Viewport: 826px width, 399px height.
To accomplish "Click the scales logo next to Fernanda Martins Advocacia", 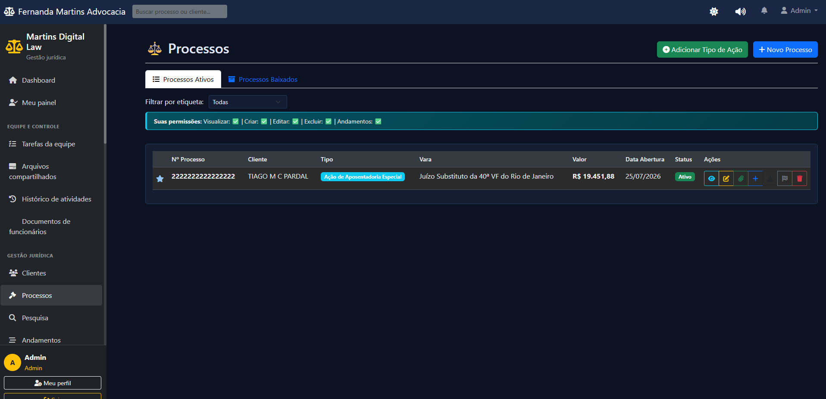I will click(9, 12).
